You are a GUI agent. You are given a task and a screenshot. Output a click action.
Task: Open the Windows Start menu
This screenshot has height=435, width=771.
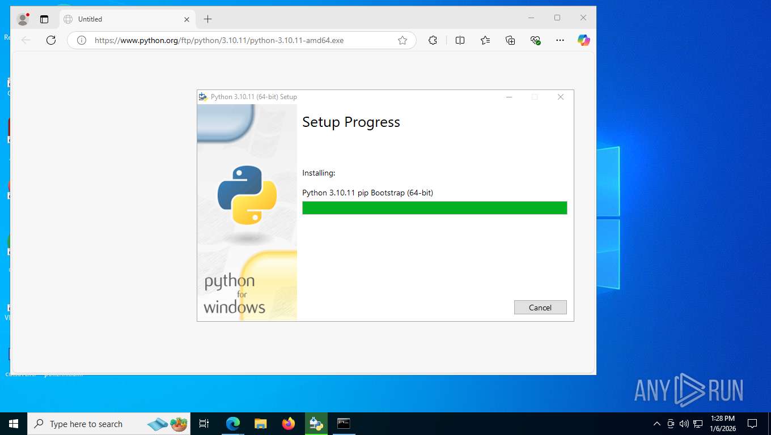tap(14, 424)
